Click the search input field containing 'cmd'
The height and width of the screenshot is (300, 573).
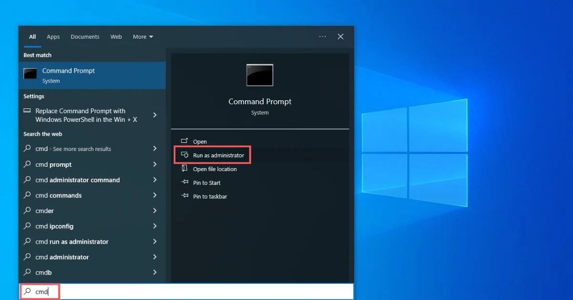pyautogui.click(x=187, y=291)
